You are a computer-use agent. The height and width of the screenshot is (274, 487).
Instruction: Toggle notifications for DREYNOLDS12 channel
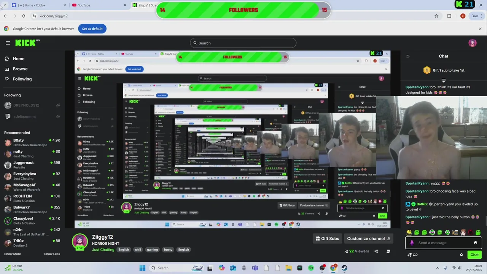(x=58, y=105)
